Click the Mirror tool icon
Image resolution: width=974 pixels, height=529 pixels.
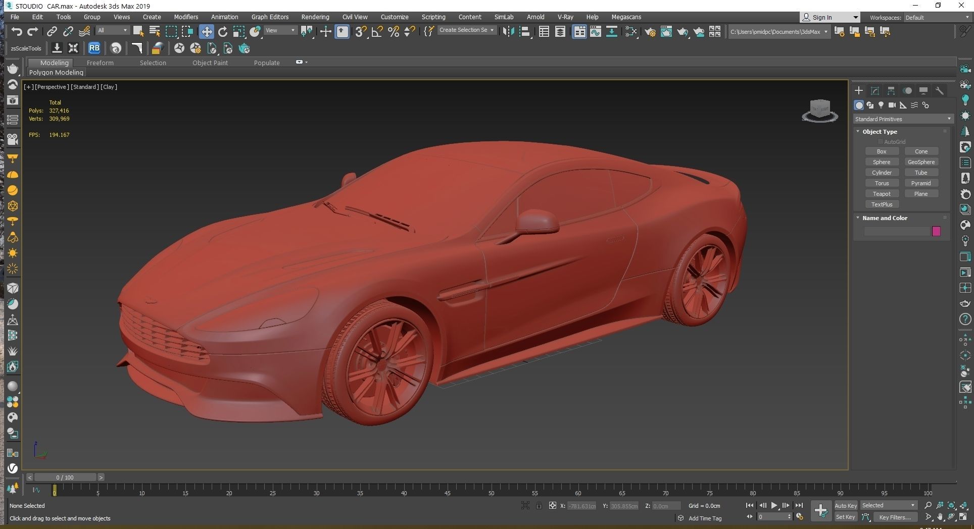pyautogui.click(x=508, y=31)
